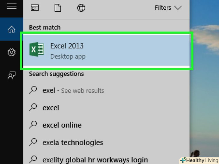Click the magnifier icon beside 'exel'
The width and height of the screenshot is (219, 164).
(x=33, y=90)
